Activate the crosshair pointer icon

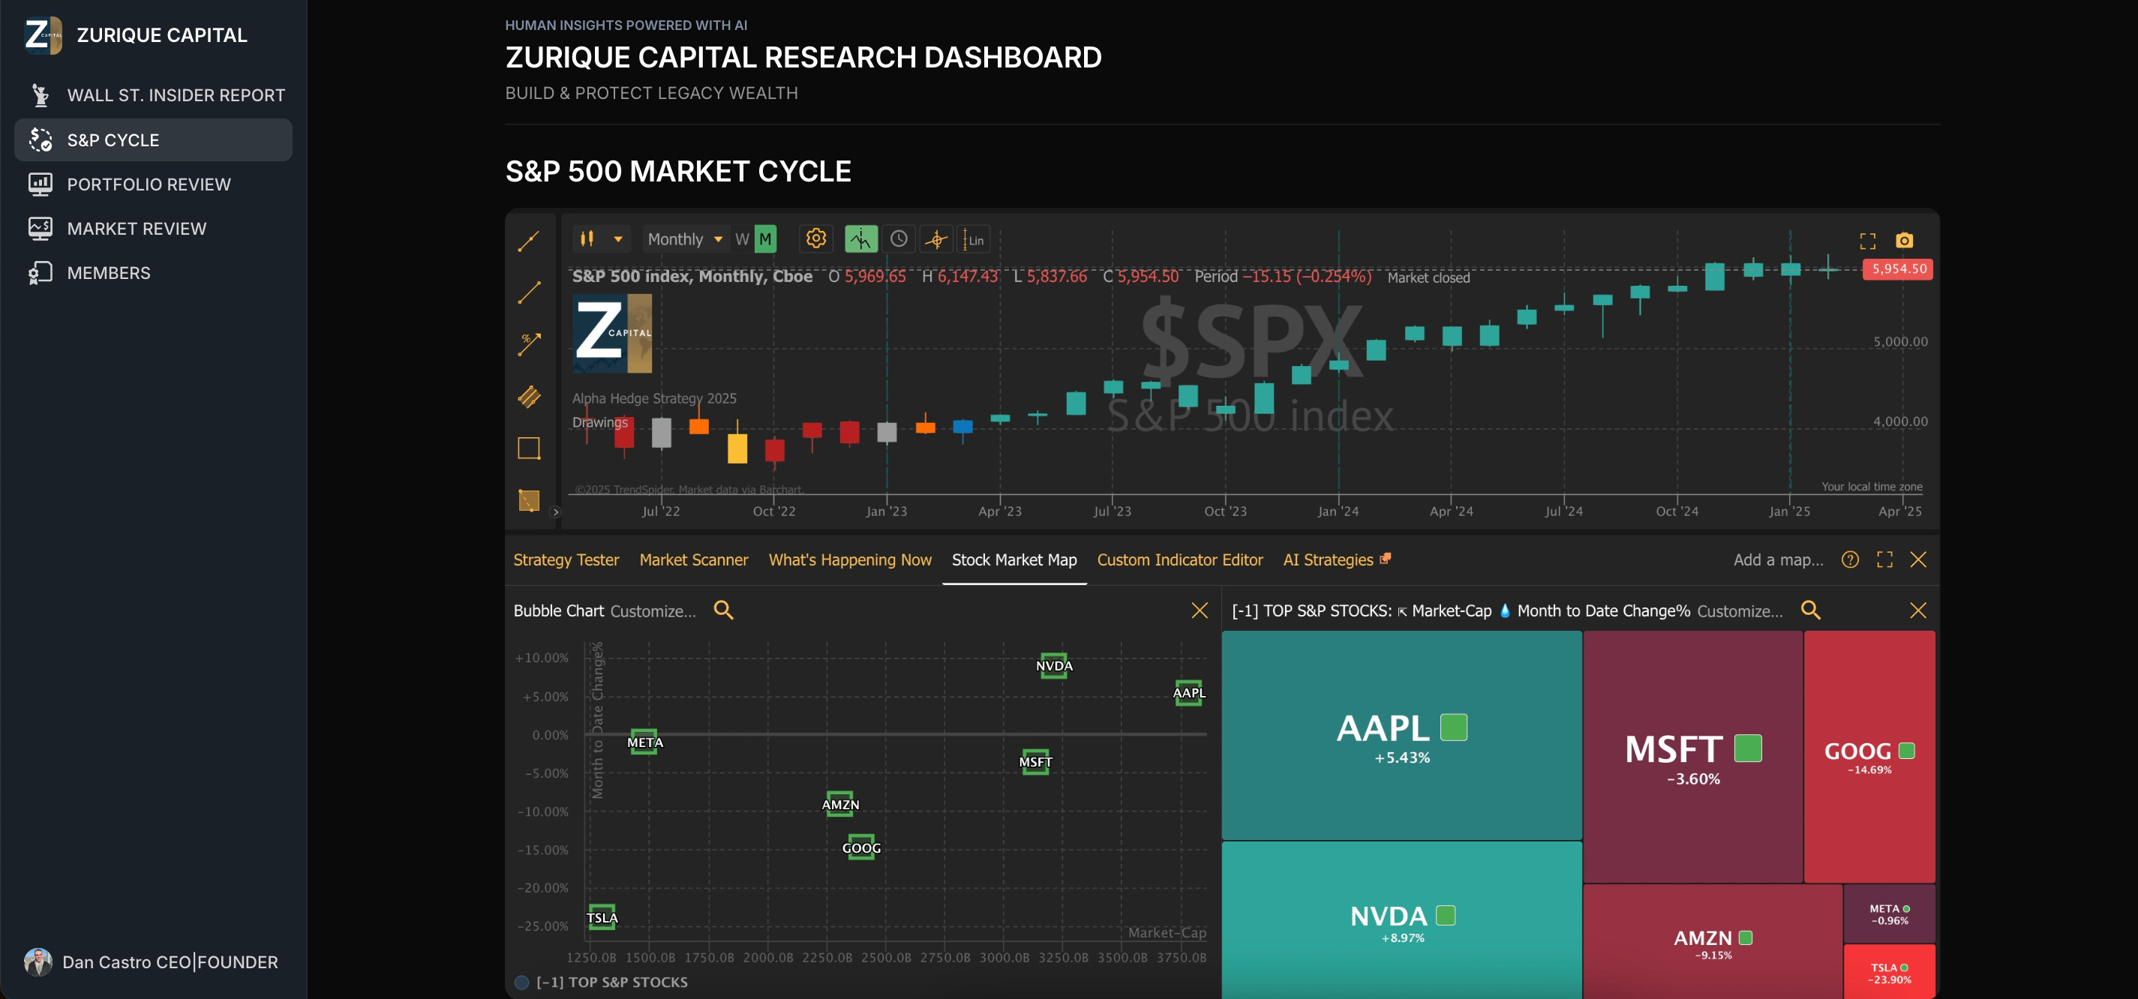click(x=936, y=239)
